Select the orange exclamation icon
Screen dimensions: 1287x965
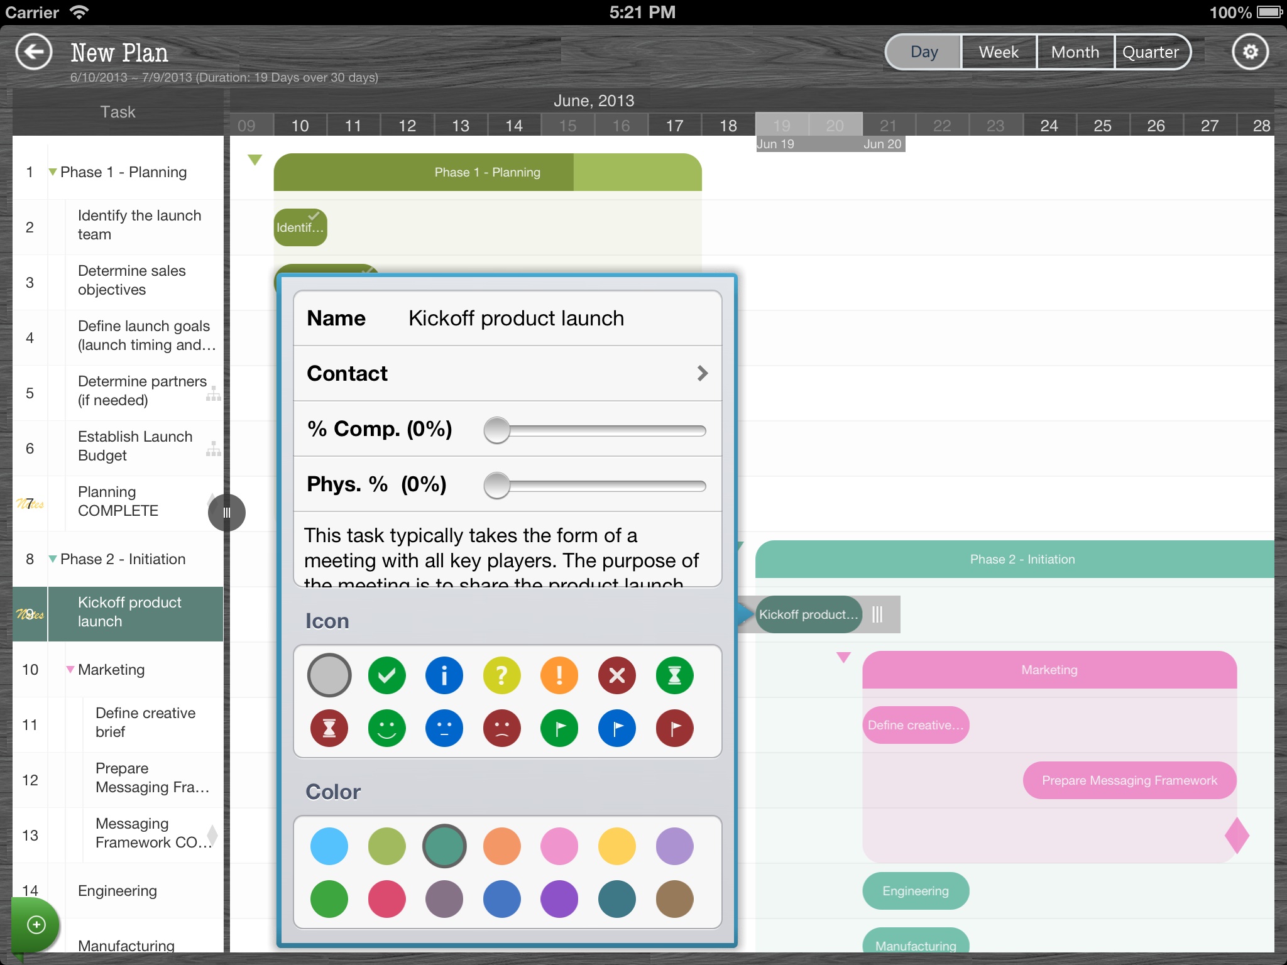559,675
